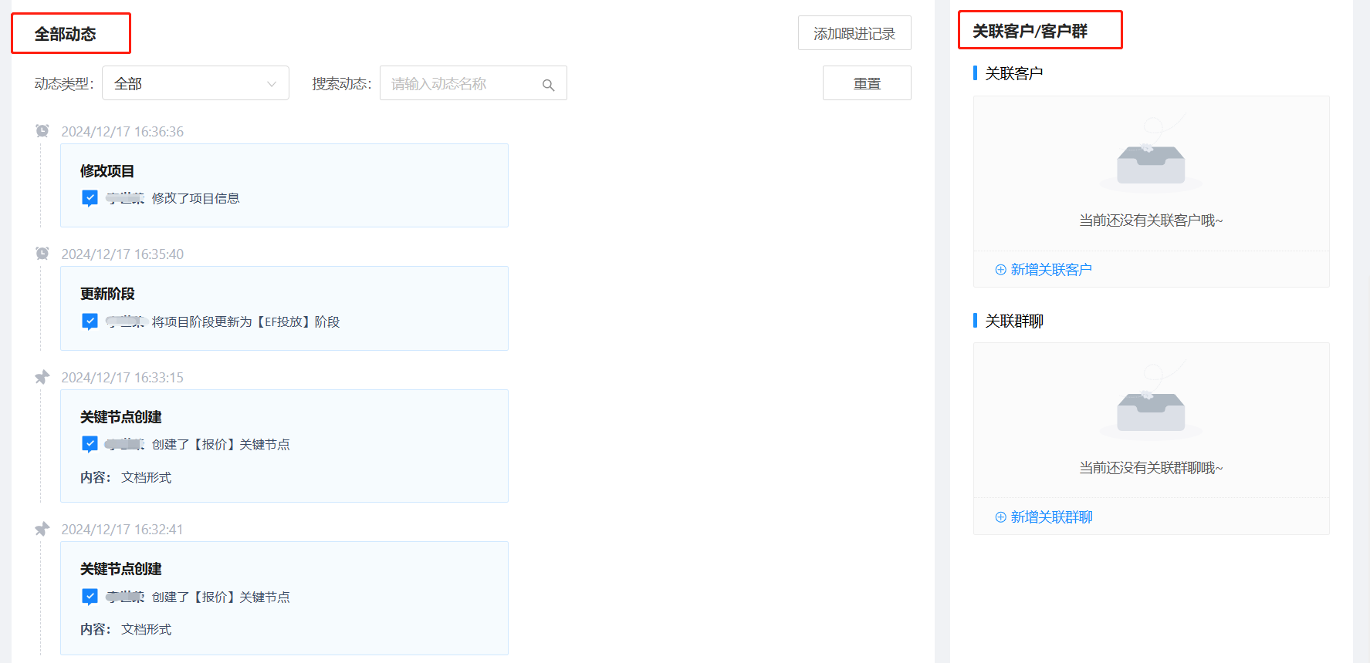1370x663 pixels.
Task: Click the pin icon beside 16:32:41 timestamp
Action: coord(42,529)
